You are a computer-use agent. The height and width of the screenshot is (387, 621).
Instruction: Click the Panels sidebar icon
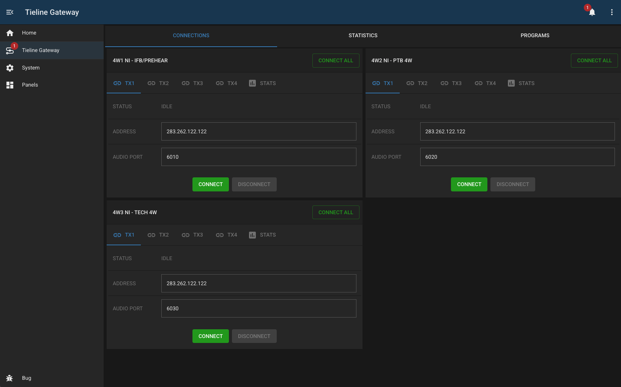[10, 85]
